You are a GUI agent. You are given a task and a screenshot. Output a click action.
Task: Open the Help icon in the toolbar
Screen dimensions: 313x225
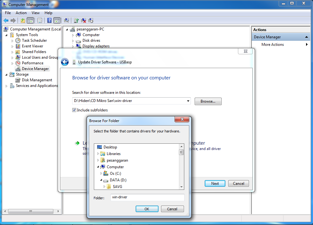coord(49,20)
